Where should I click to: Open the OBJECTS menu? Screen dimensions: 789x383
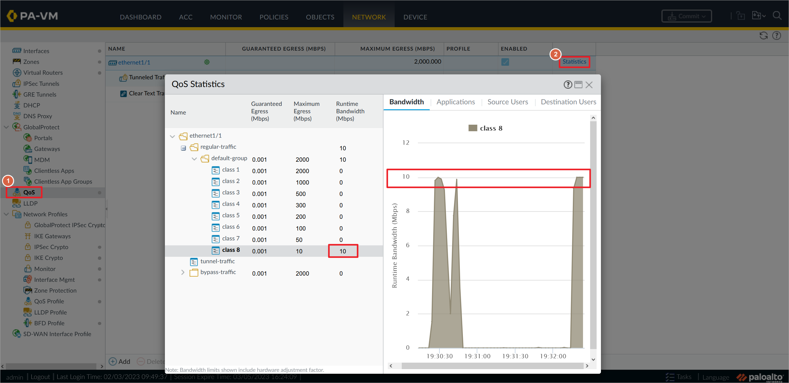coord(320,17)
